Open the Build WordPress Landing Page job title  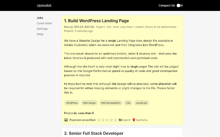96,21
